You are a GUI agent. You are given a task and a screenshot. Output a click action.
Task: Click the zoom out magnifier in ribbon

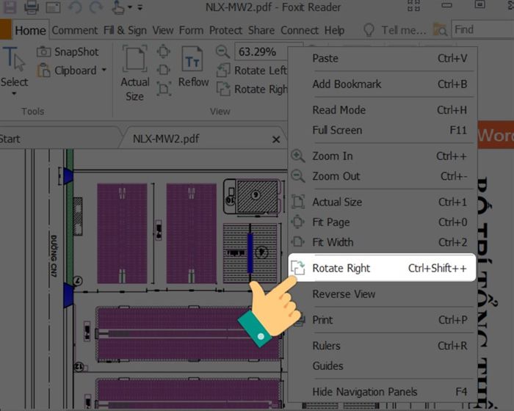(x=222, y=52)
